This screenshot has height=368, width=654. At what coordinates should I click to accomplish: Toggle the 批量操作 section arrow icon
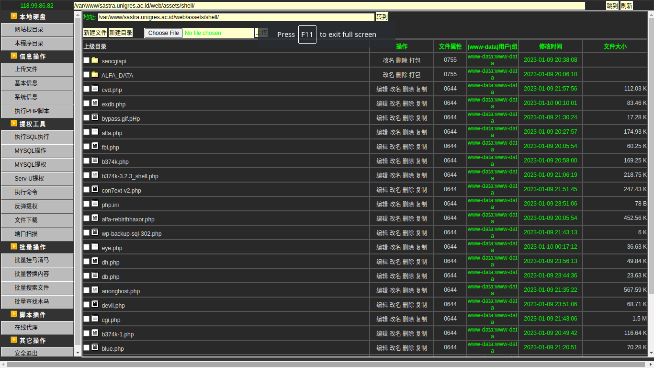14,246
